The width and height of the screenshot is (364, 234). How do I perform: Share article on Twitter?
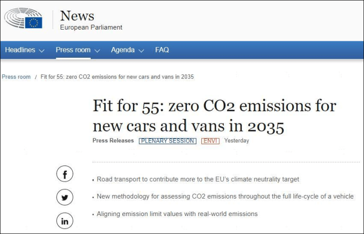pyautogui.click(x=65, y=197)
